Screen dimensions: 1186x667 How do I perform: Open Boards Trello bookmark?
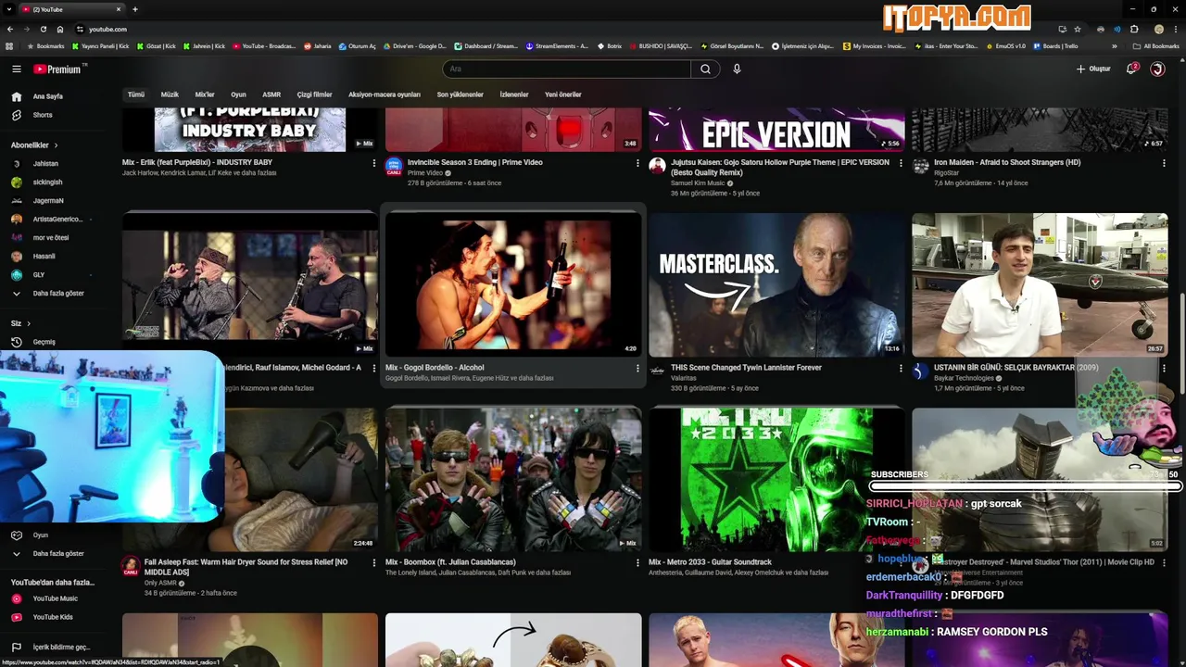pos(1055,45)
